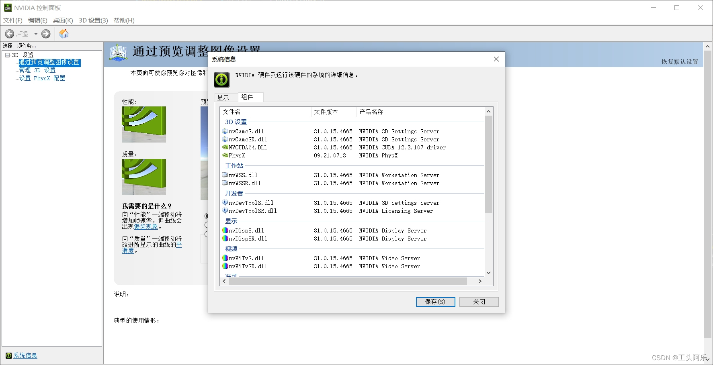Select 通过预览调整图像设置 tree item
713x365 pixels.
click(x=49, y=62)
